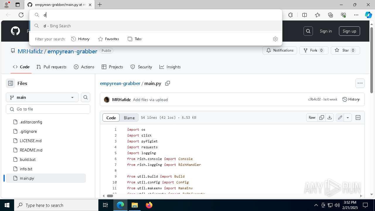
Task: Open browser extensions puzzle icon
Action: pyautogui.click(x=290, y=15)
